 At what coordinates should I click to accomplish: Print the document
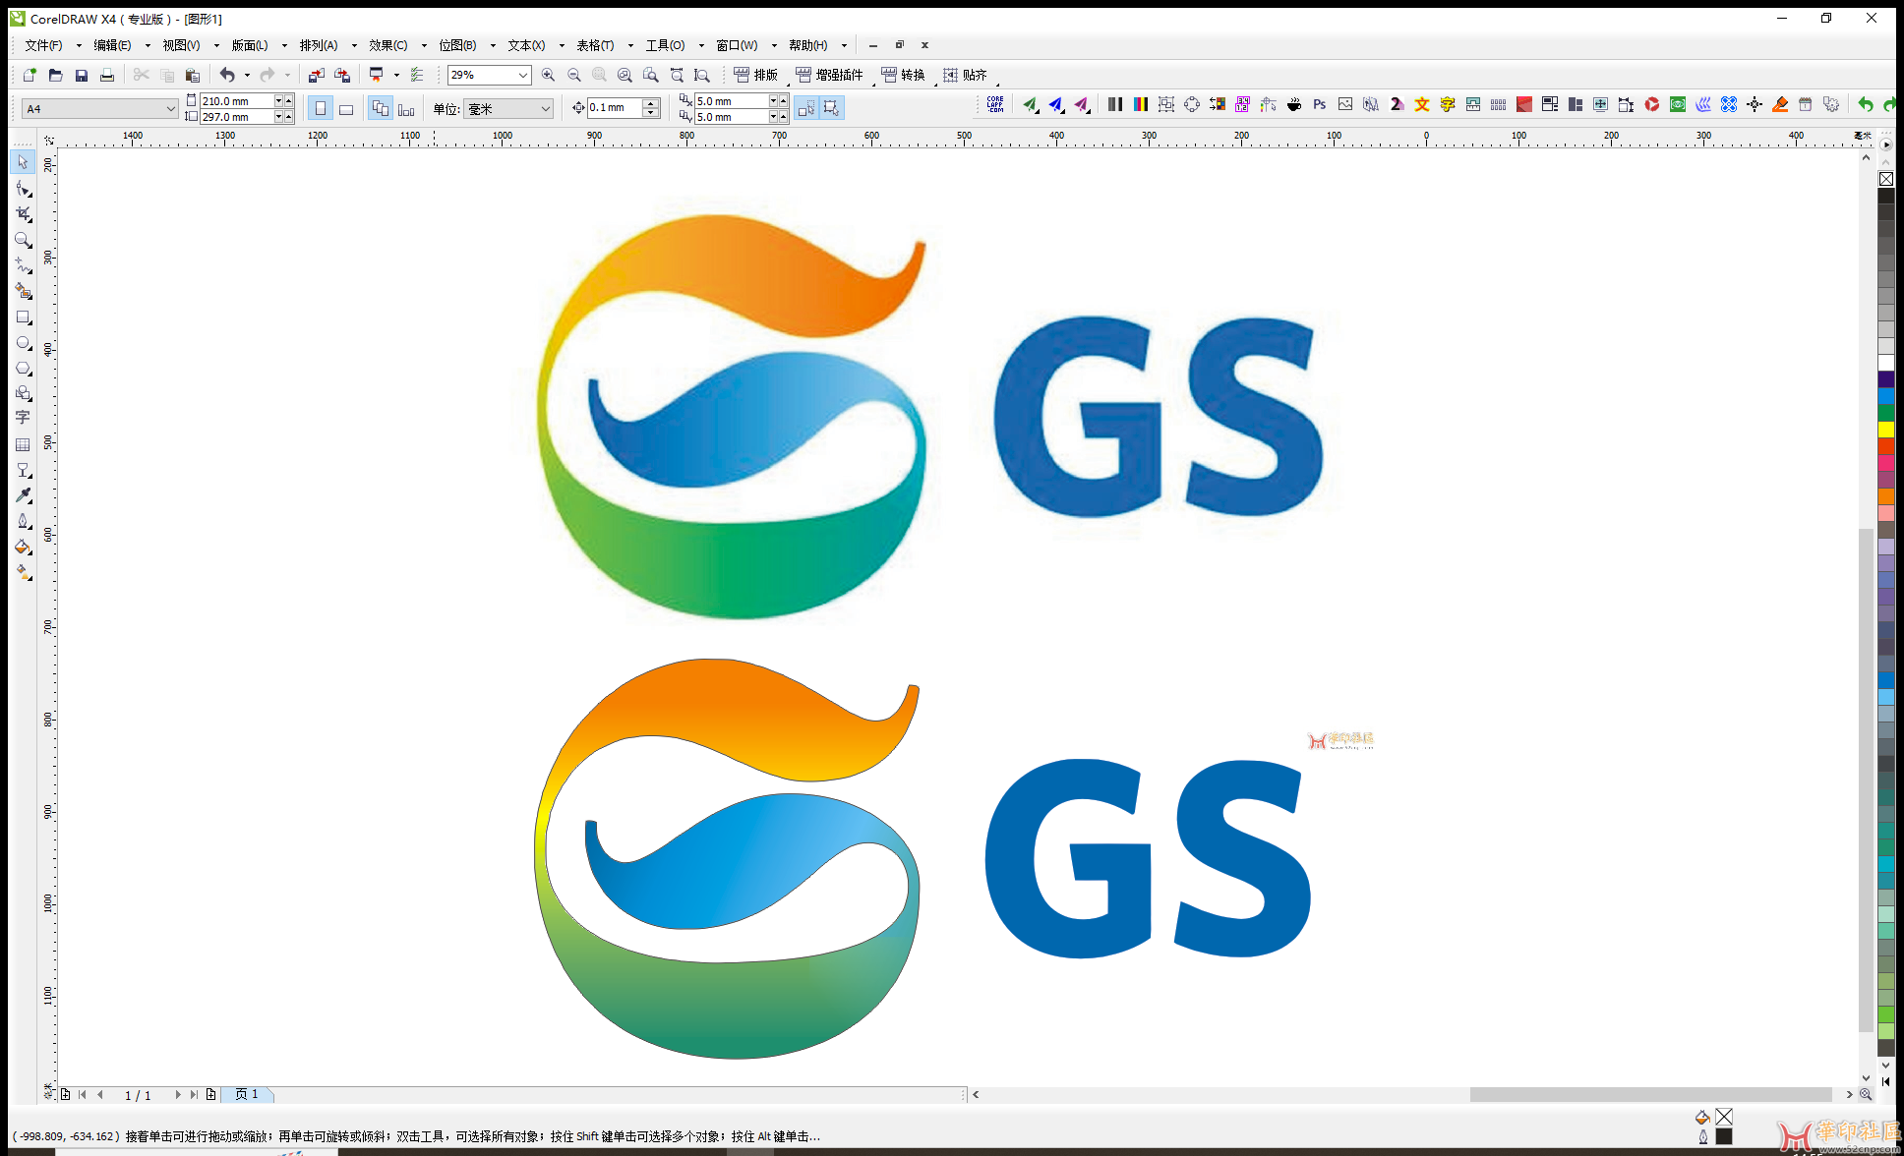click(x=107, y=75)
